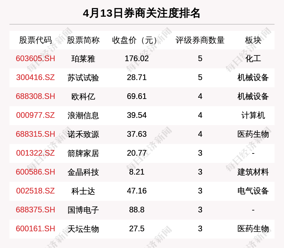Screen dimensions: 284x248
Task: Click closing price 88.8
Action: 137,210
